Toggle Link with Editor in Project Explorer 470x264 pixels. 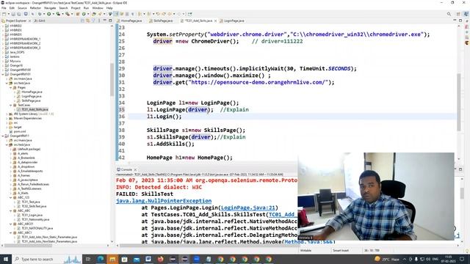[88, 21]
